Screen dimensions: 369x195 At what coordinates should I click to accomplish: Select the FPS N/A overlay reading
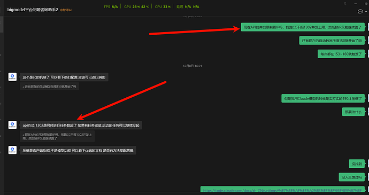pyautogui.click(x=111, y=7)
